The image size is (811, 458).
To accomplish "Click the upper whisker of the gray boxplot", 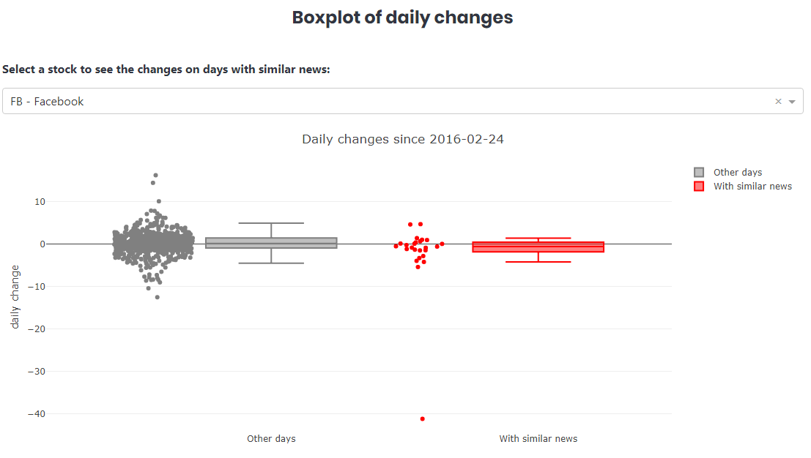I will pos(271,223).
